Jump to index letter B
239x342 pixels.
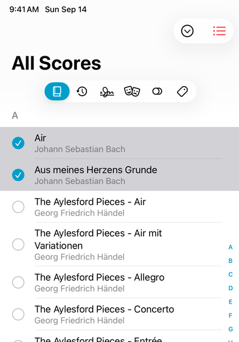[x=230, y=260]
